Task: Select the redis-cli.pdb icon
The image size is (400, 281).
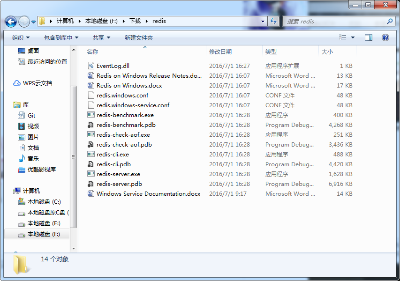Action: (x=91, y=164)
